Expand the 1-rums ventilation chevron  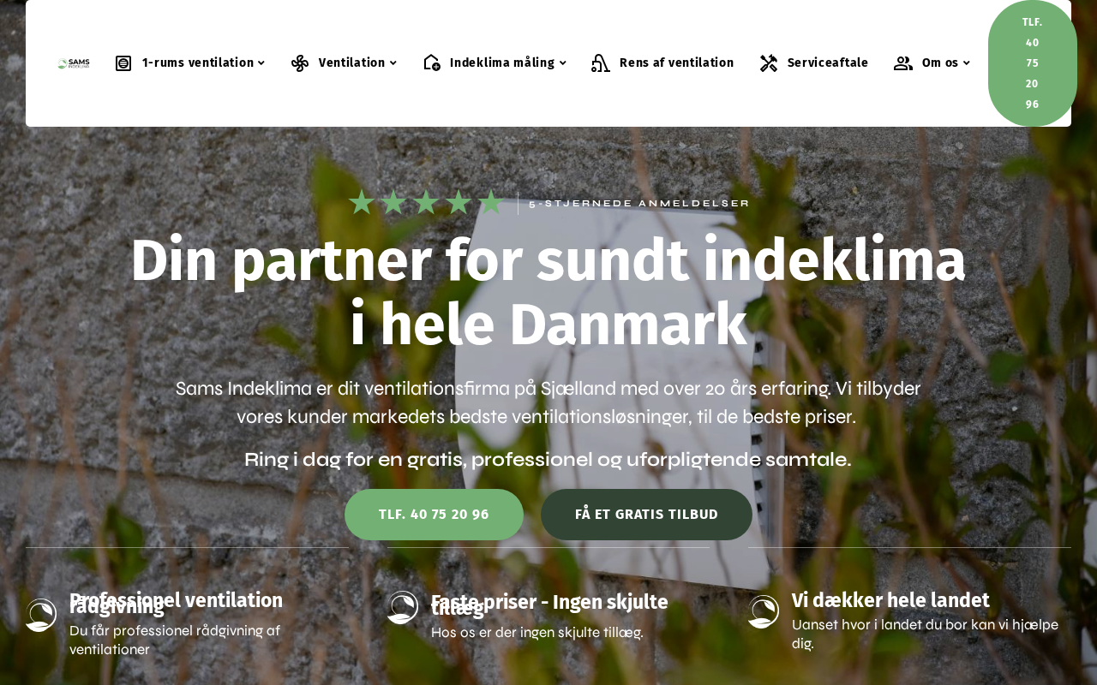tap(261, 63)
